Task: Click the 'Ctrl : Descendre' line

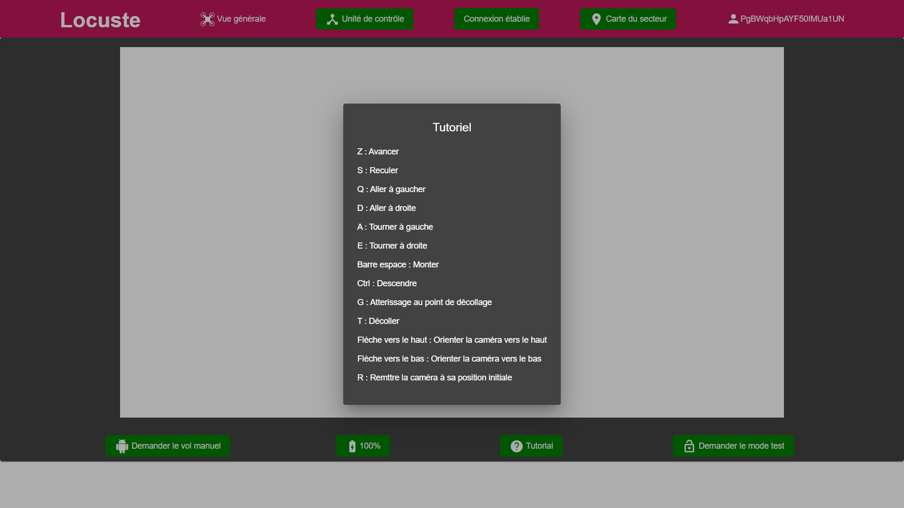Action: (x=387, y=283)
